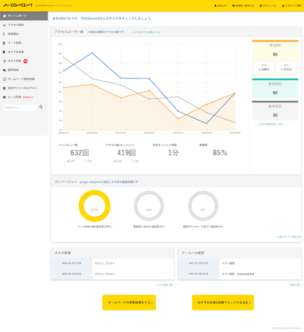The height and width of the screenshot is (332, 304).
Task: Open アクセス解析 in the sidebar
Action: (24, 25)
